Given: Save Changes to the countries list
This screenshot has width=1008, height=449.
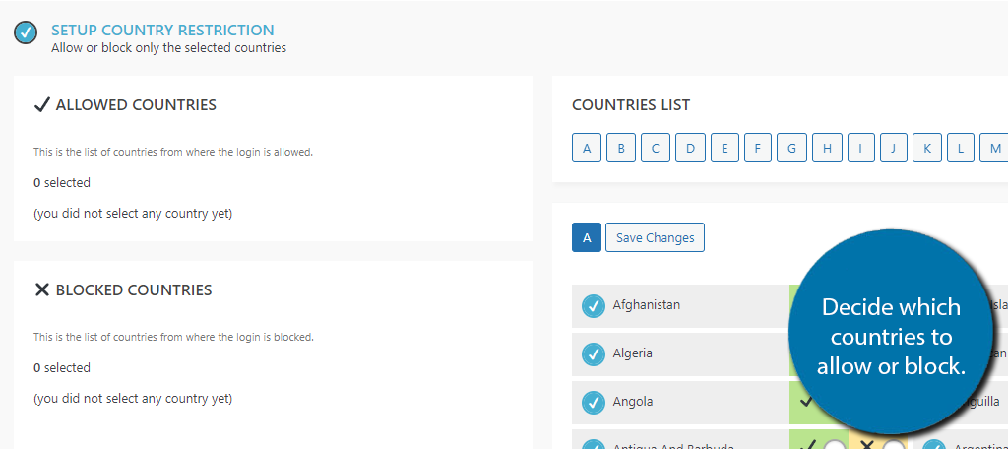Looking at the screenshot, I should 655,237.
